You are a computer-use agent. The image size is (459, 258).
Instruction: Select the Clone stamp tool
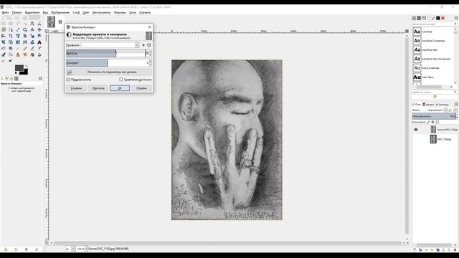point(18,54)
